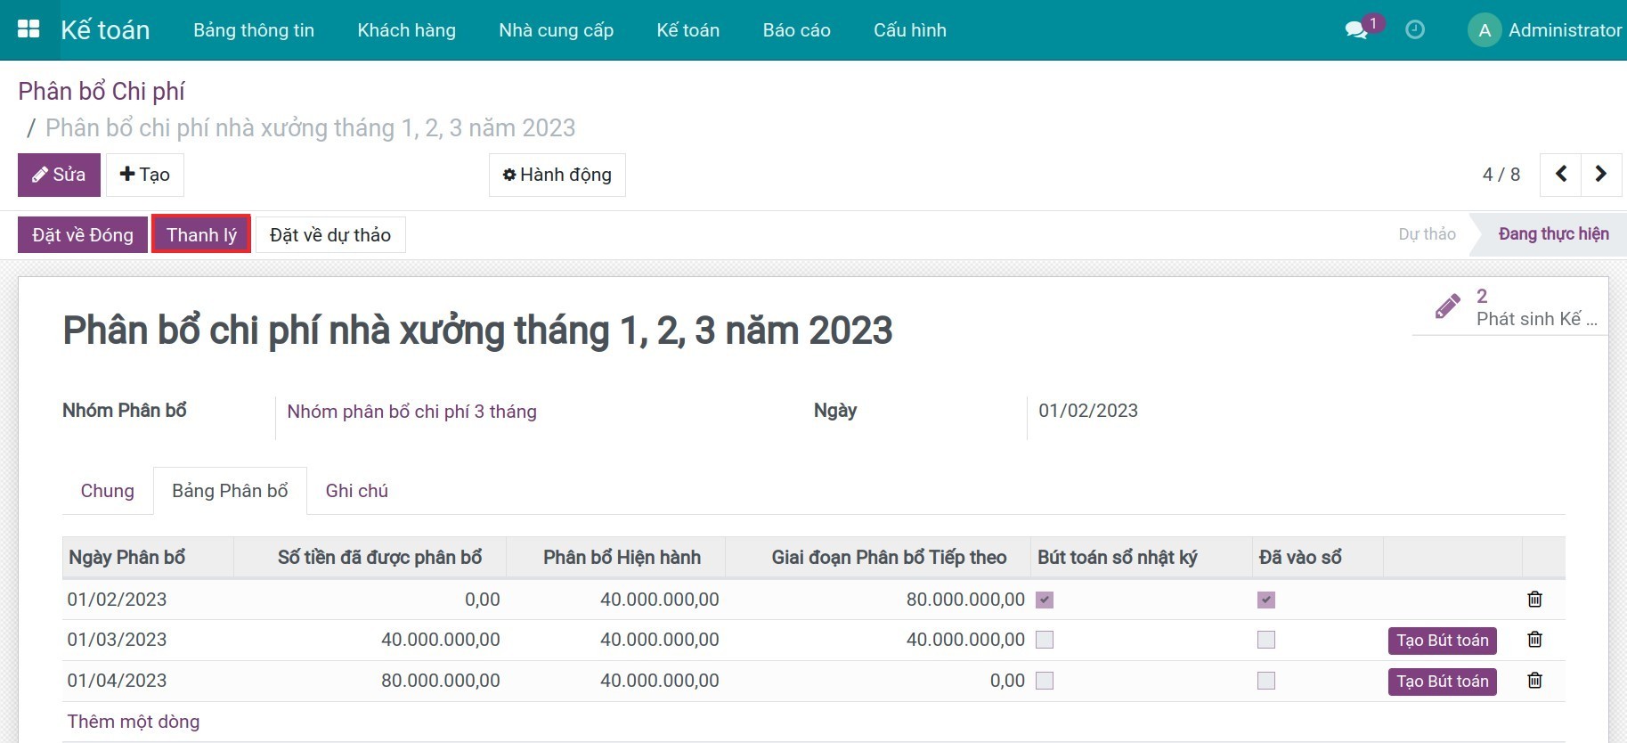Click the Thanh lý button

coord(201,235)
